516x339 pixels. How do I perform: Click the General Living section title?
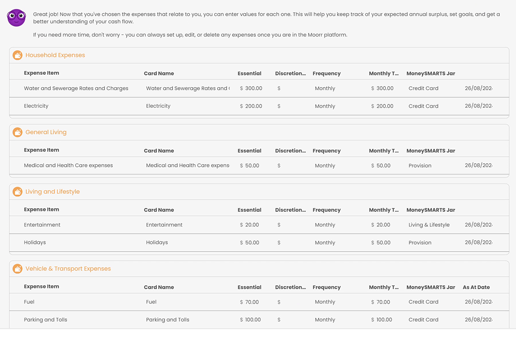[x=46, y=132]
